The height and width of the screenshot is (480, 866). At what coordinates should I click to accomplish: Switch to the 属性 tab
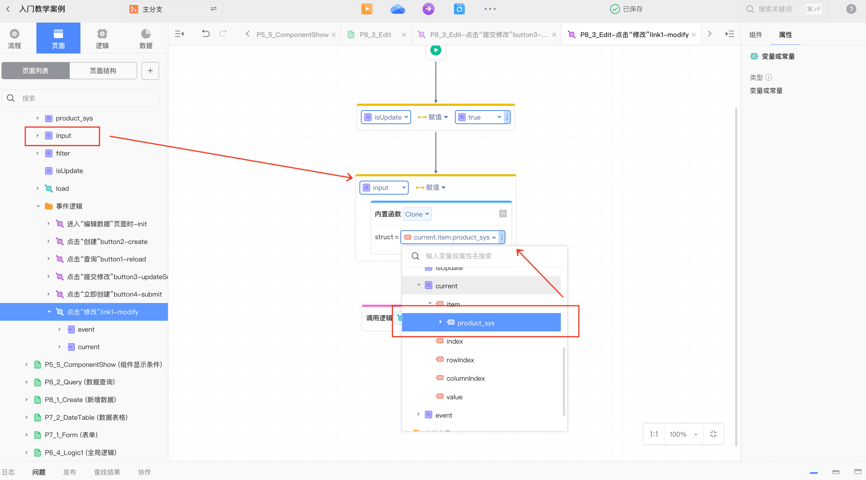[x=785, y=35]
